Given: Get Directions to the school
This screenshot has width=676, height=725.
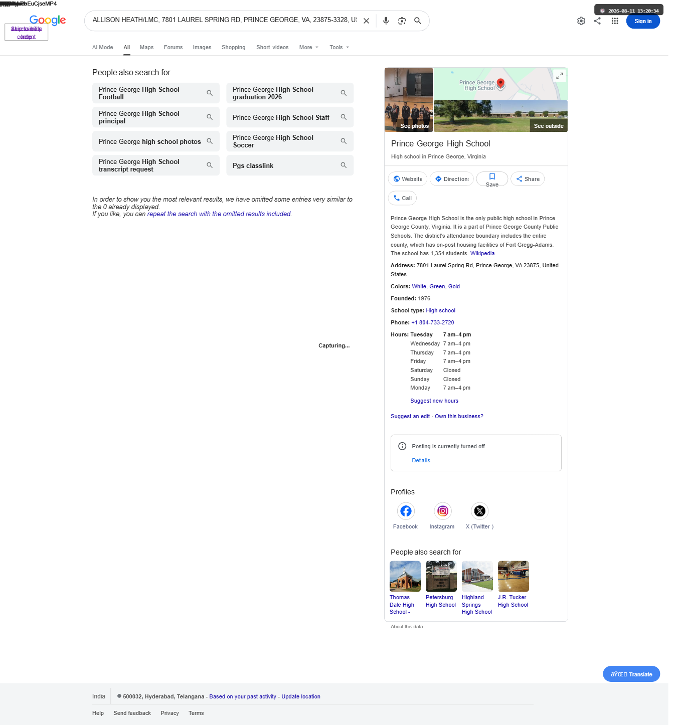Looking at the screenshot, I should (452, 179).
